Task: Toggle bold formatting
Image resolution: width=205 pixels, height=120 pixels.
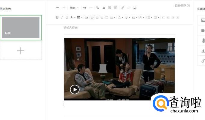Action: [x=57, y=17]
